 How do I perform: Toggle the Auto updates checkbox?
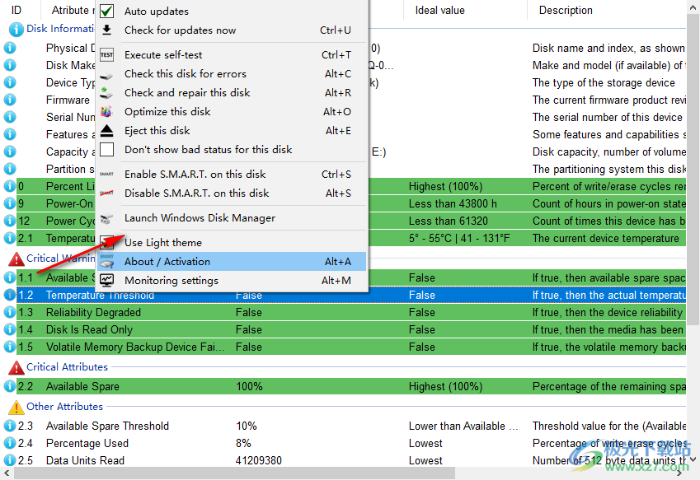(106, 12)
